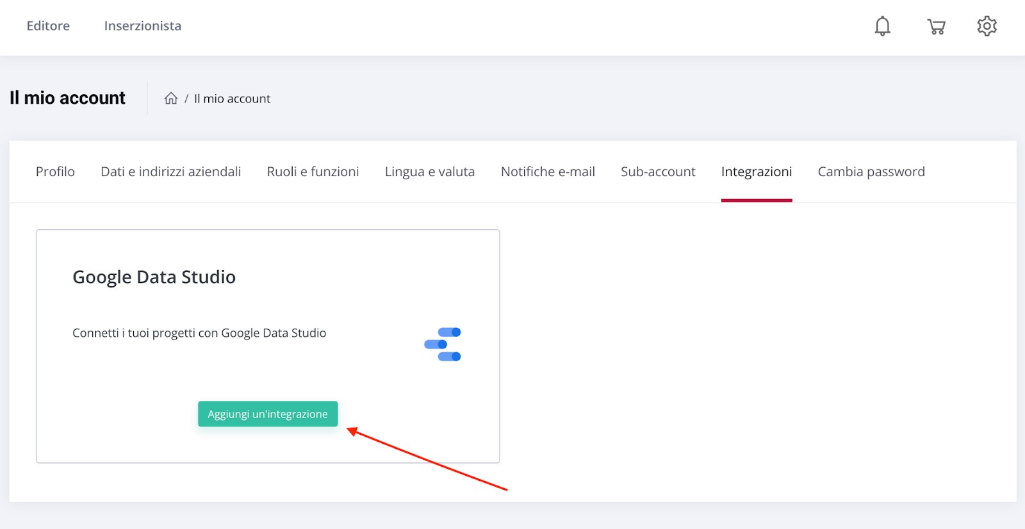Switch to the Inserzionista section
Screen dimensions: 1025x529
click(x=143, y=26)
